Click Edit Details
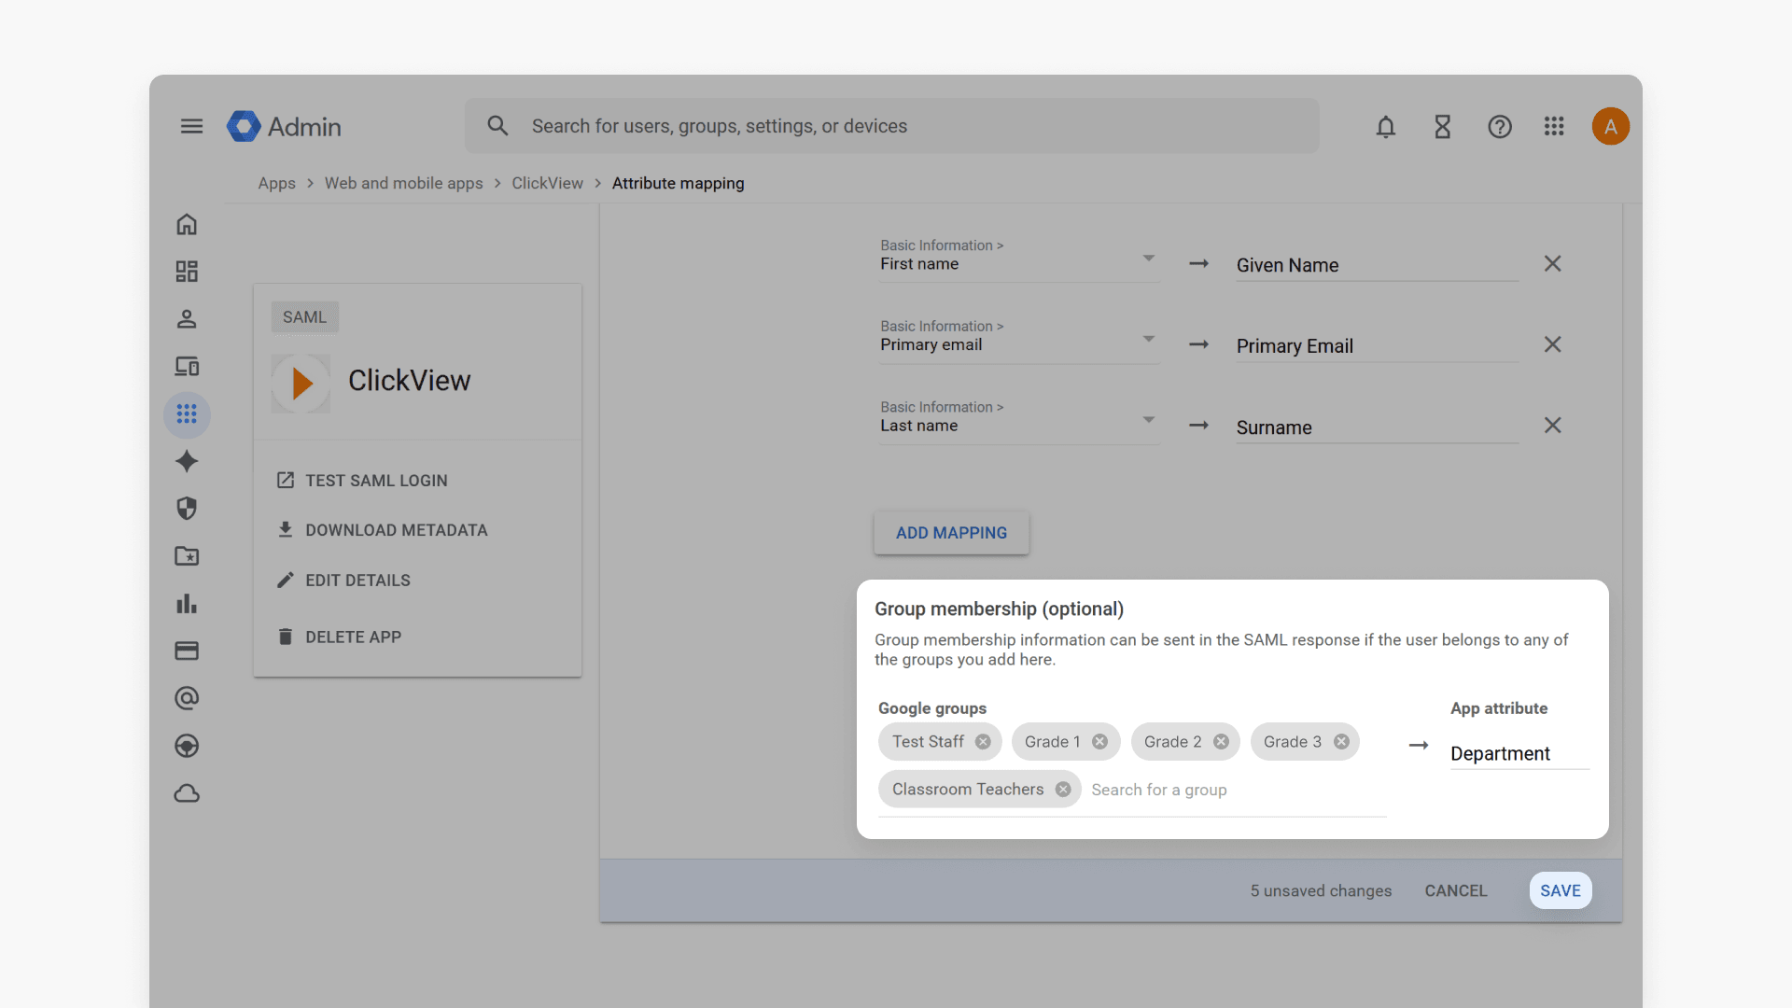Screen dimensions: 1792x1008 343,581
